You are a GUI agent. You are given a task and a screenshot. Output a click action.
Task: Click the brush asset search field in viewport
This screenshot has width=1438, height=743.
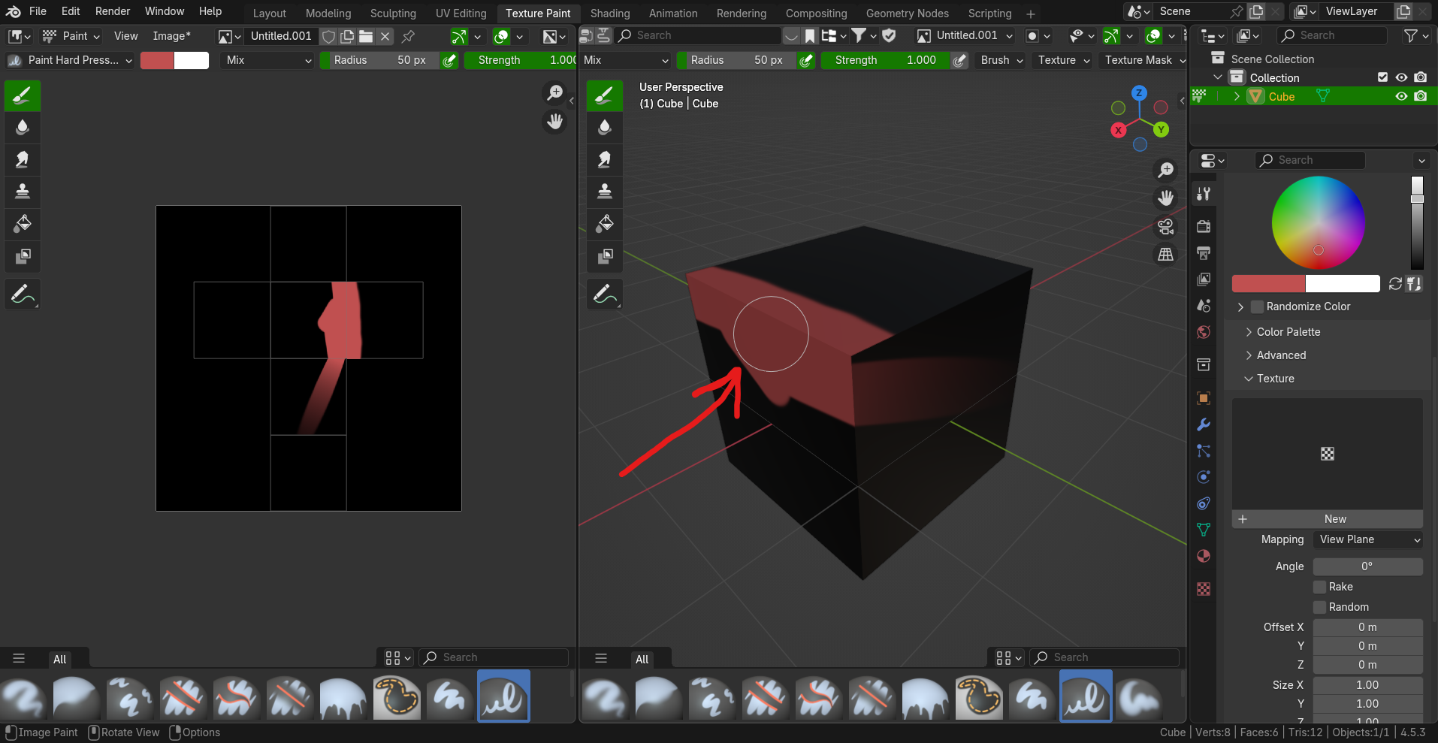coord(1104,657)
